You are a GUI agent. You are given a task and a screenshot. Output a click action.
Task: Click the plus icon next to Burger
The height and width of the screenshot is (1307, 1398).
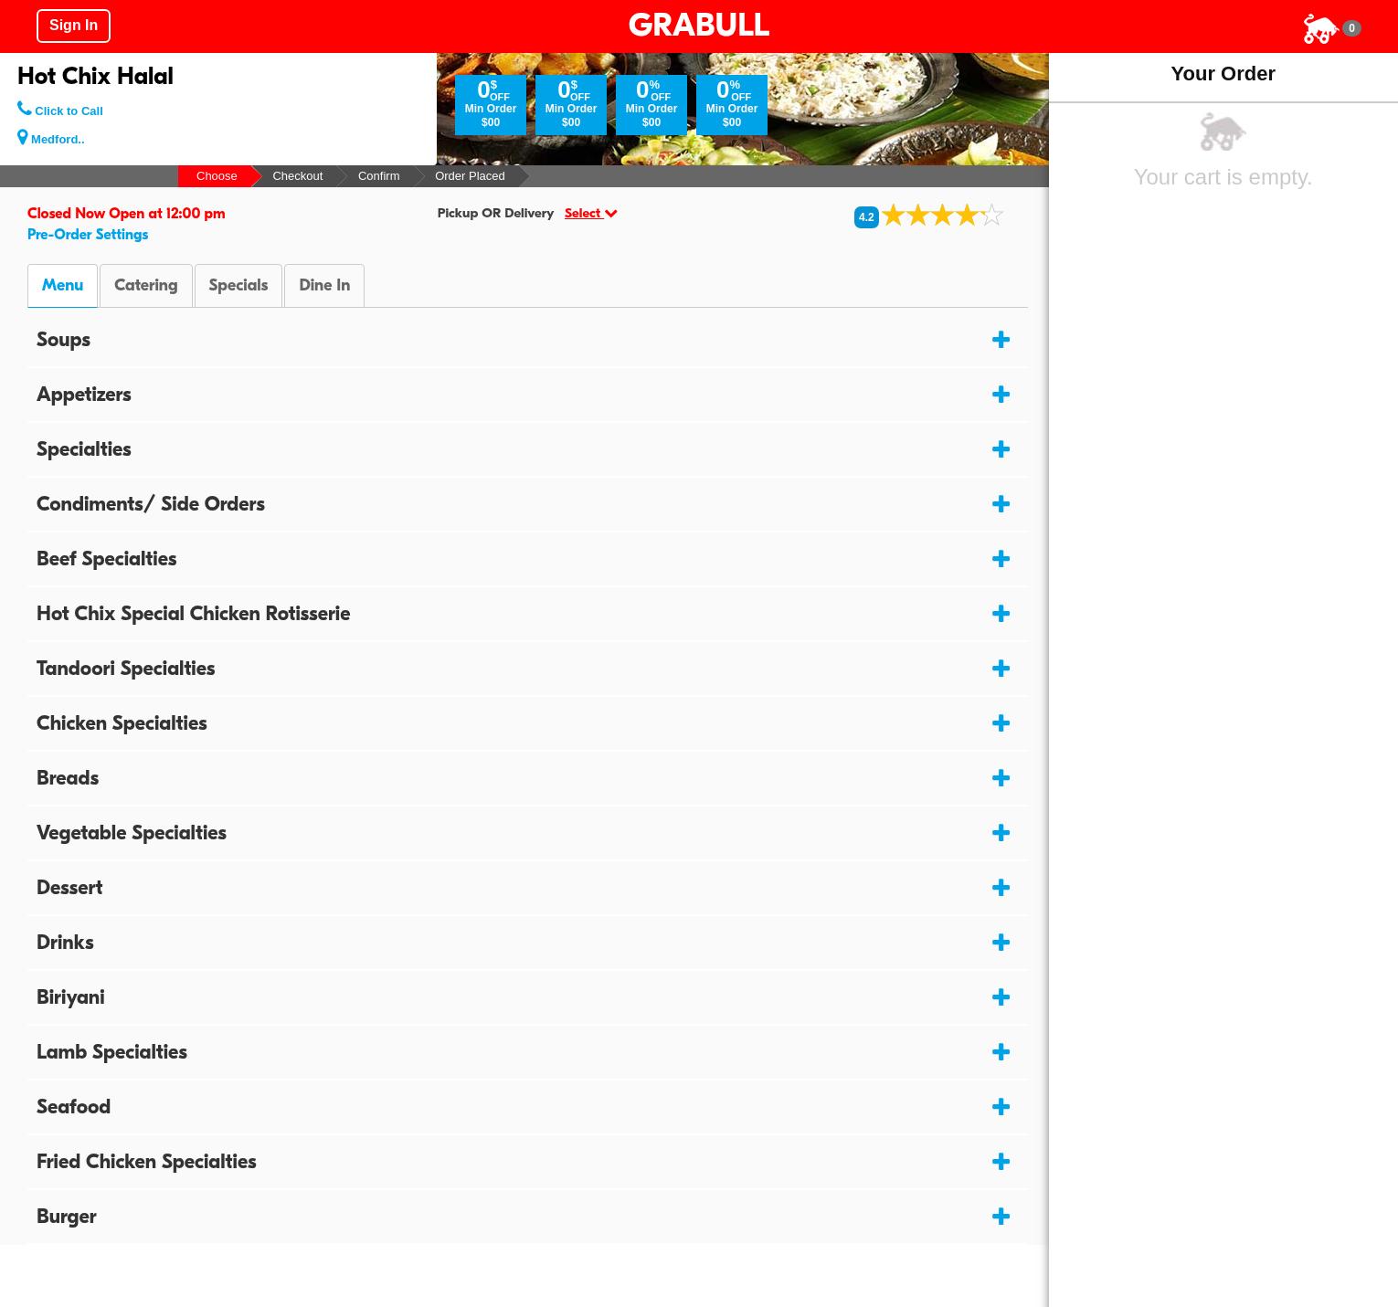click(x=1001, y=1217)
